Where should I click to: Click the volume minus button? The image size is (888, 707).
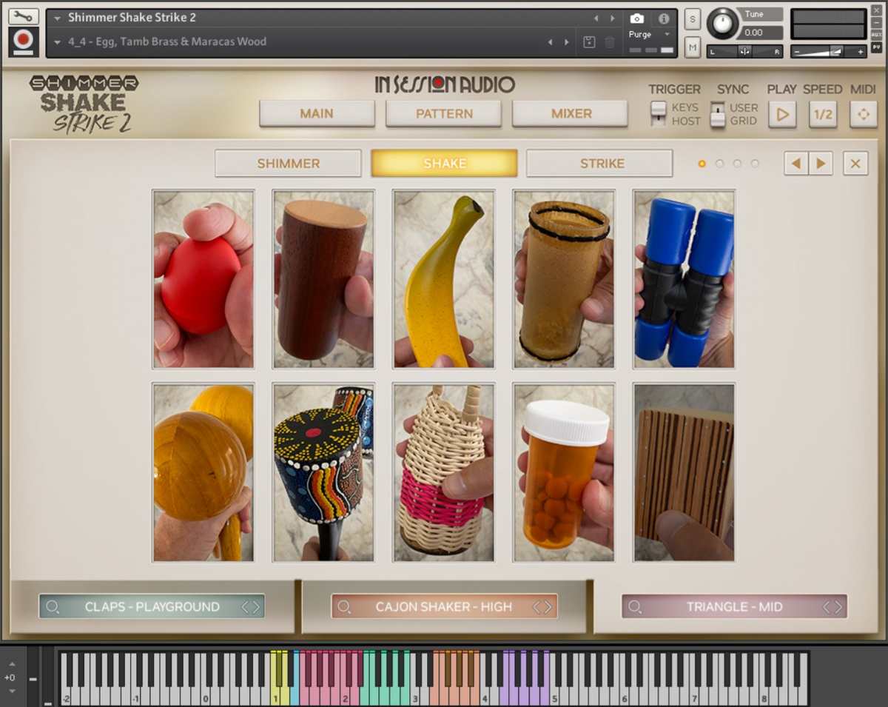(x=798, y=52)
